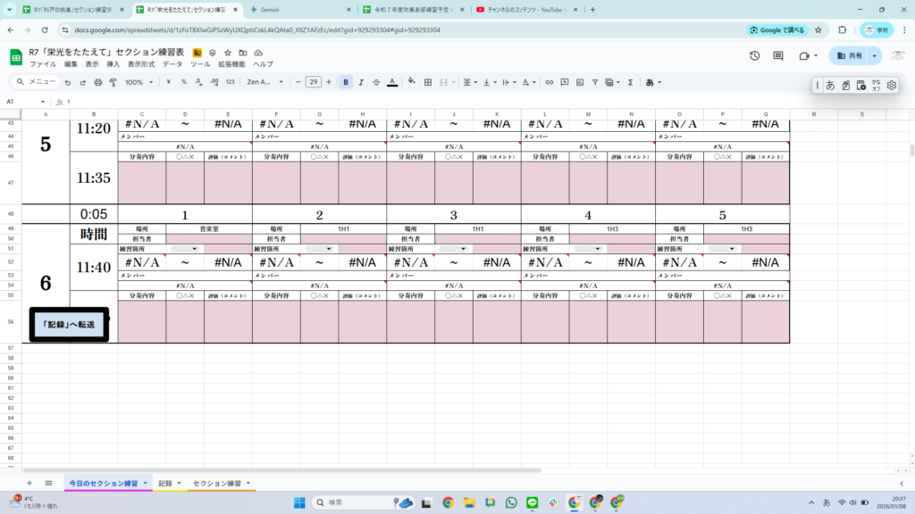Open the データ menu
Screen dimensions: 915x514
point(172,64)
